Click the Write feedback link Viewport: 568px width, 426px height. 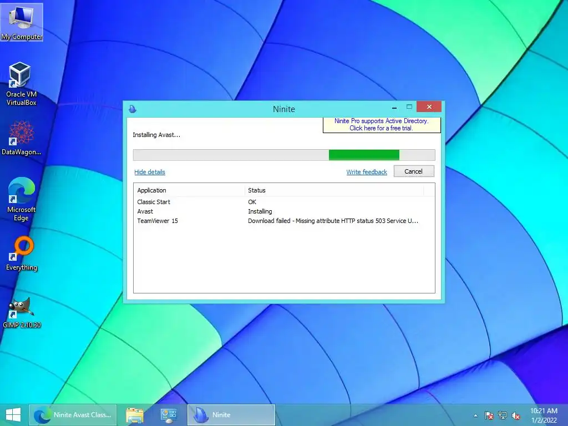(367, 172)
